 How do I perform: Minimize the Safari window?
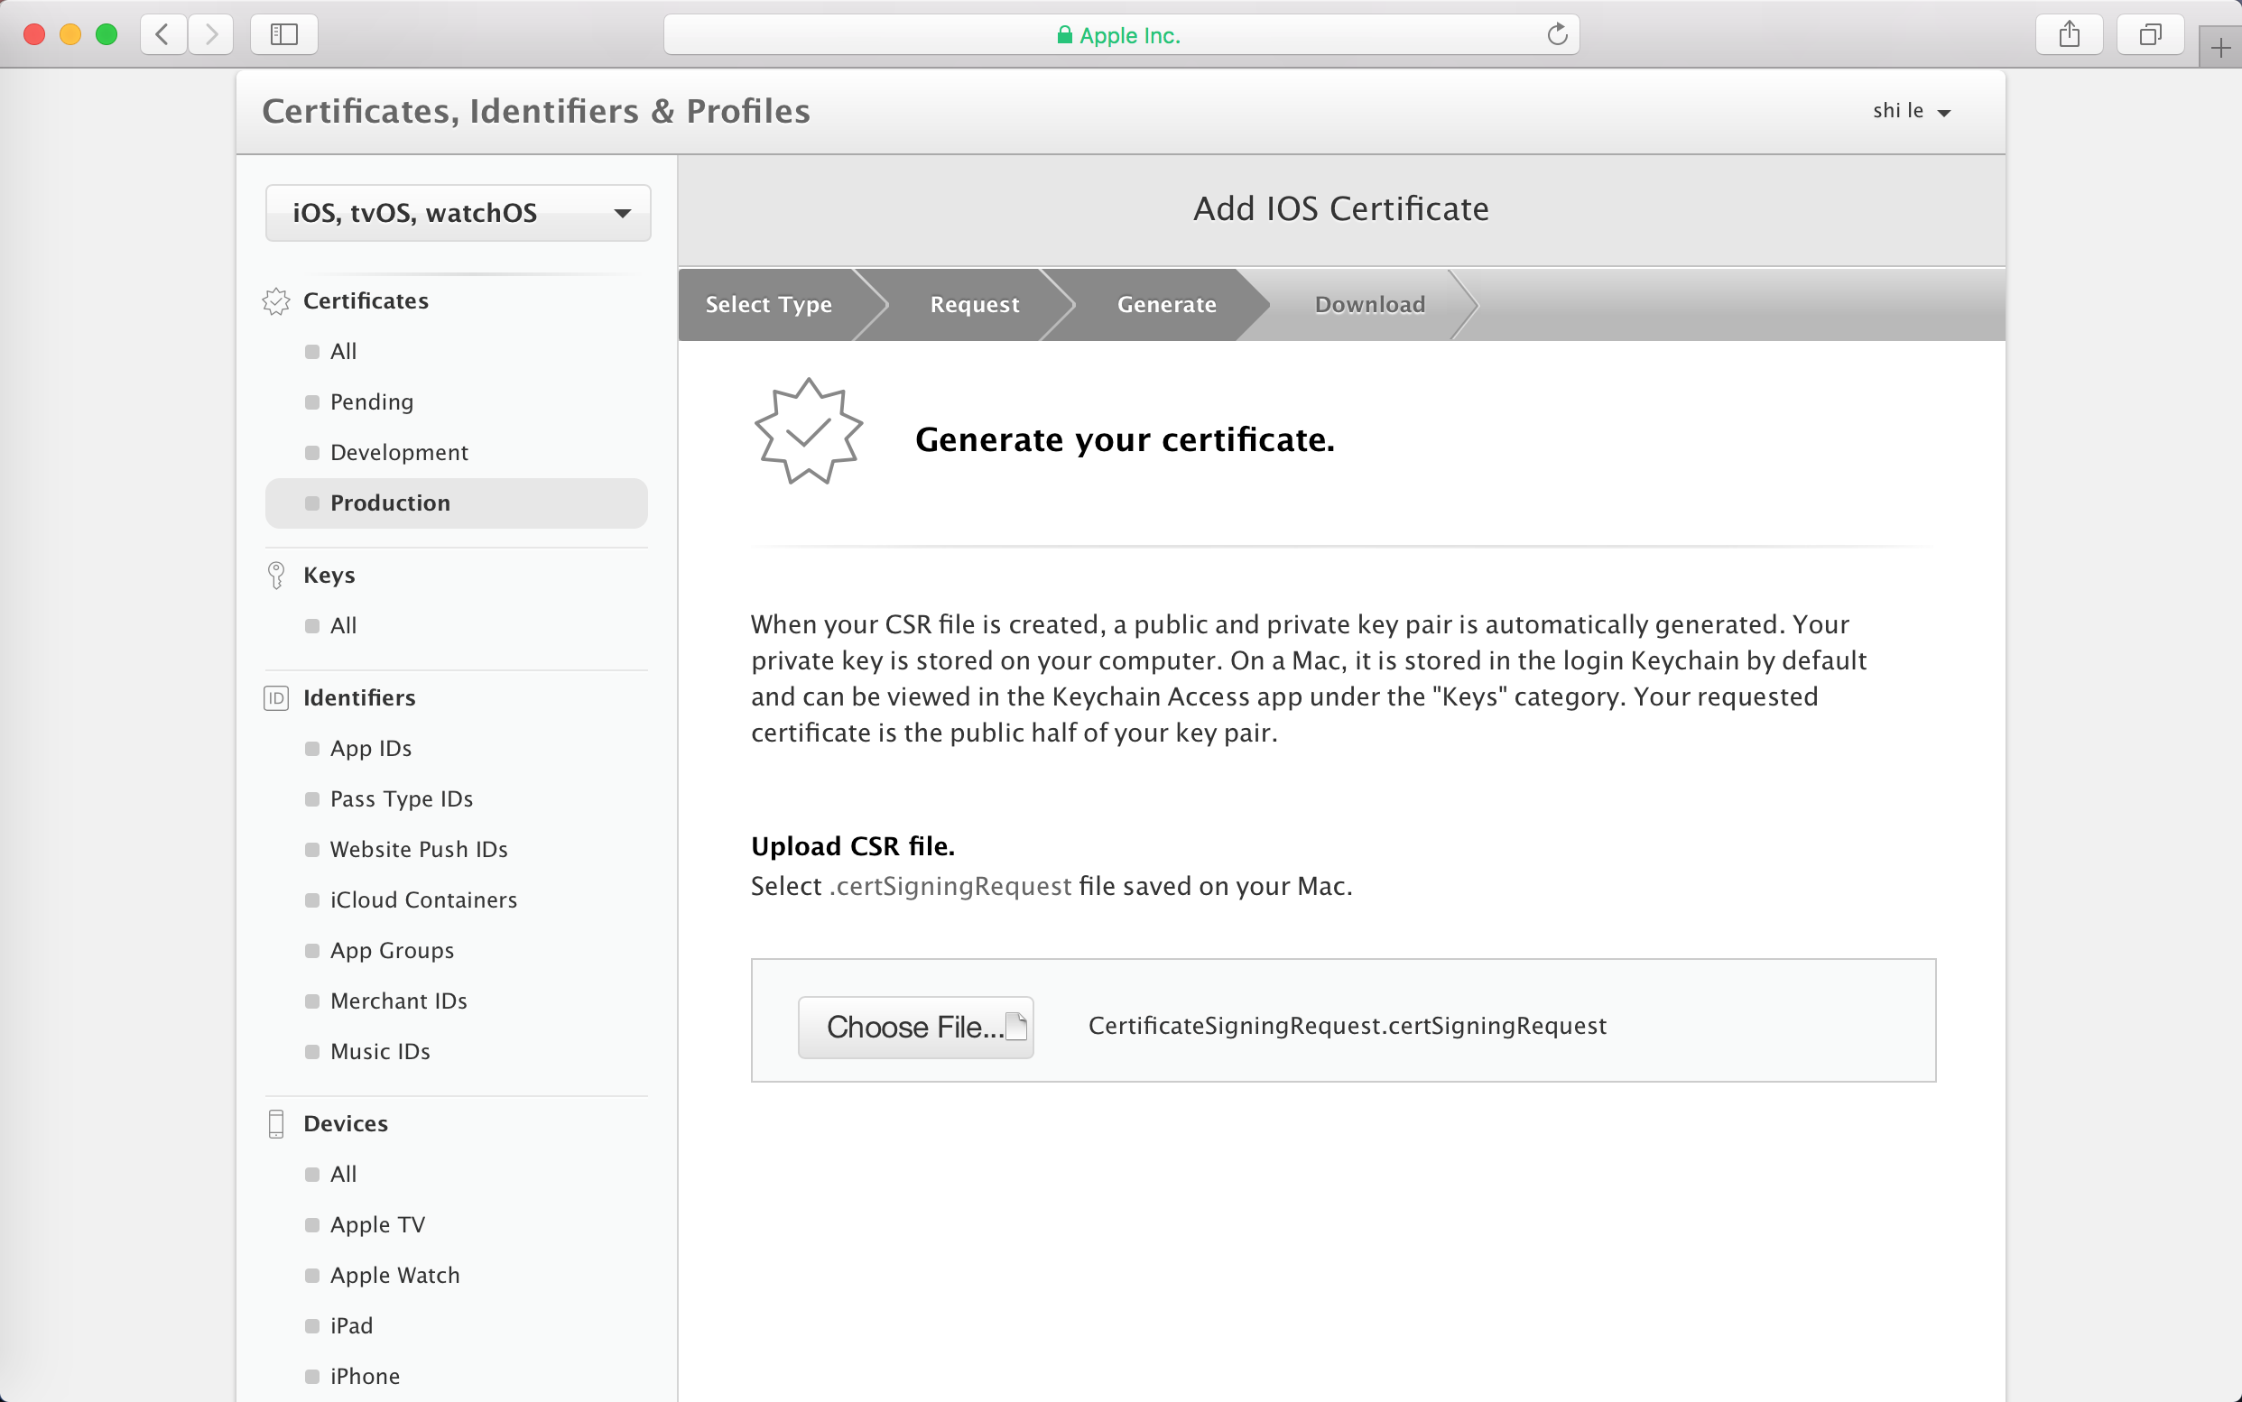click(x=70, y=34)
